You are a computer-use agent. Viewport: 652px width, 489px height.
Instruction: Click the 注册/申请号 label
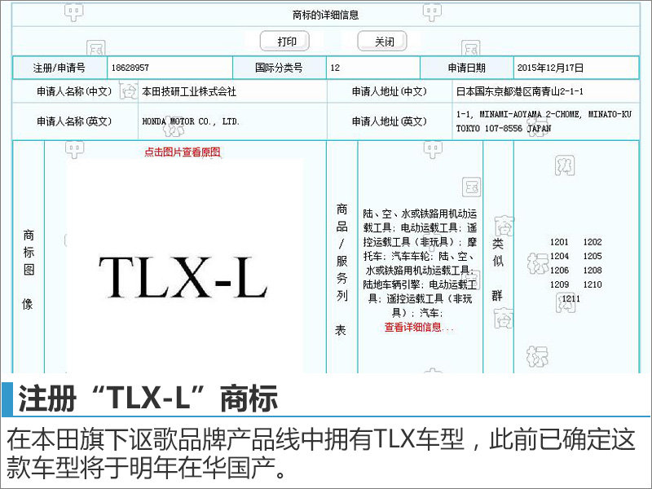(x=59, y=68)
